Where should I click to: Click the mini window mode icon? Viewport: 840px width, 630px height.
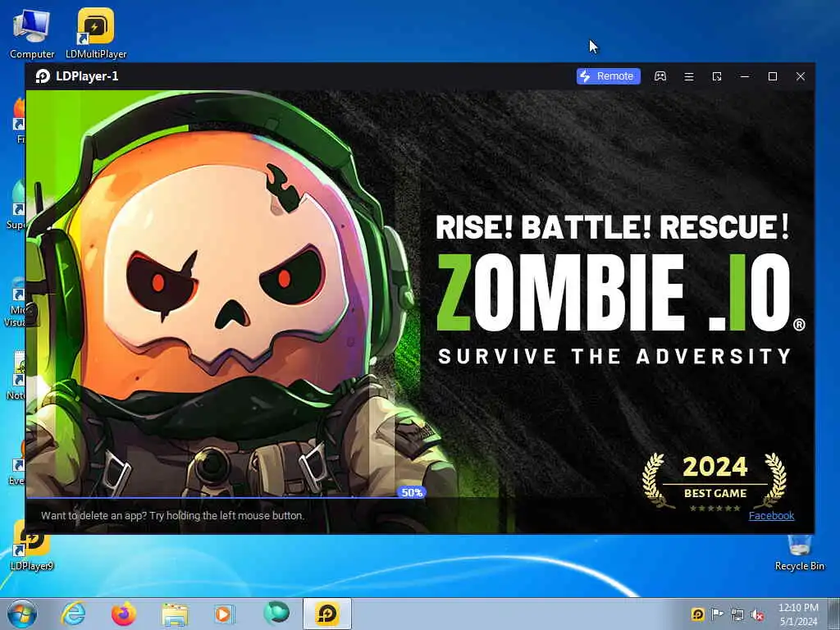(717, 76)
